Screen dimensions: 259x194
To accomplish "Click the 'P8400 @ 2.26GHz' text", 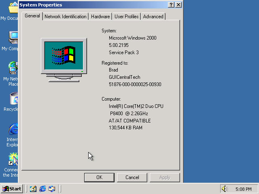I will tap(129, 114).
